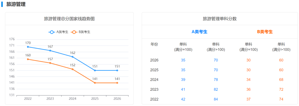Click the 2026 year cell in table
This screenshot has width=299, height=106.
(x=154, y=60)
